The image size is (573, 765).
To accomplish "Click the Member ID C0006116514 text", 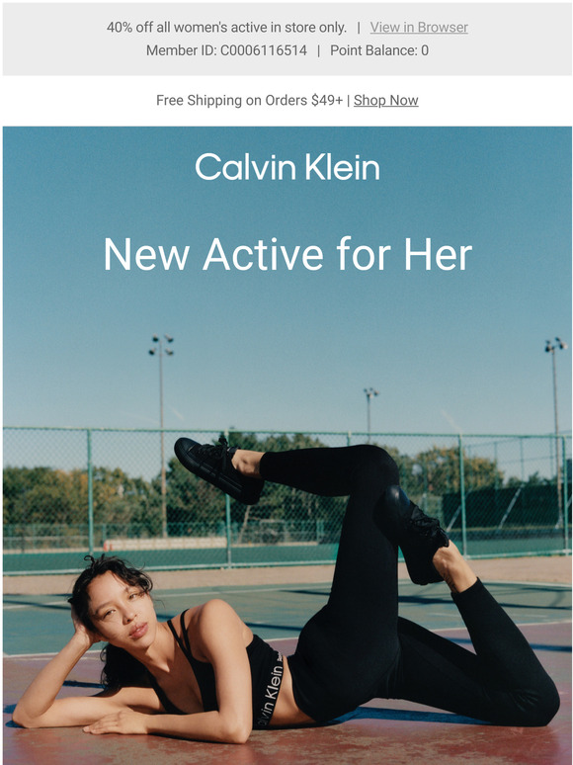I will pos(226,50).
